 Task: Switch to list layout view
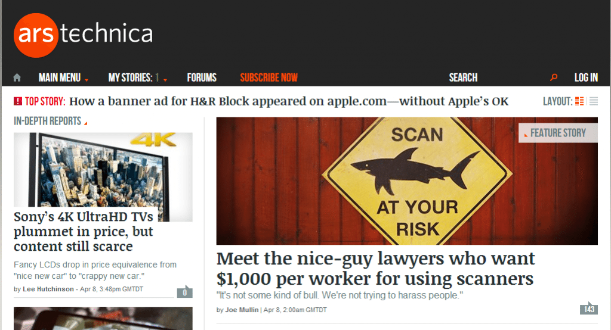594,101
